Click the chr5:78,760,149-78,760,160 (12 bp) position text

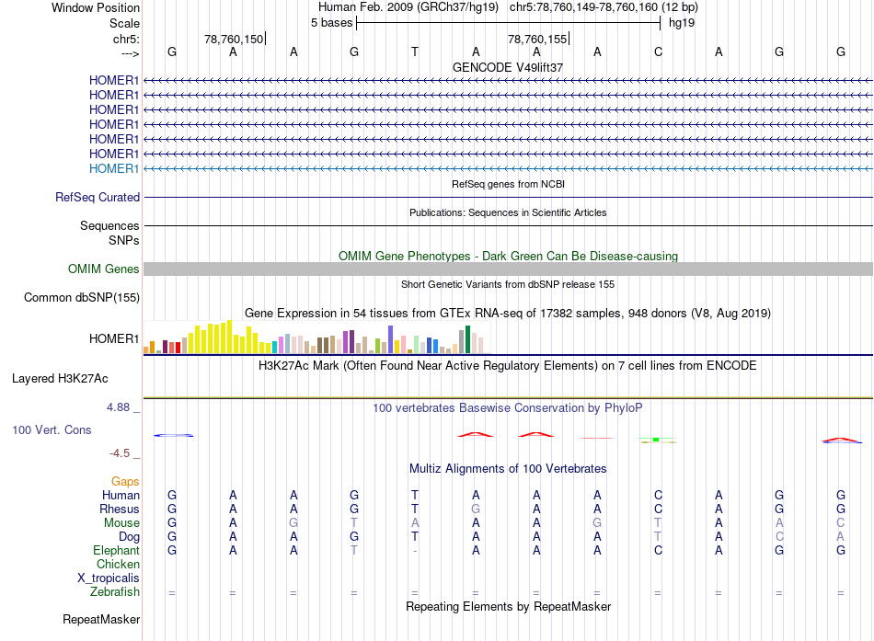coord(604,7)
